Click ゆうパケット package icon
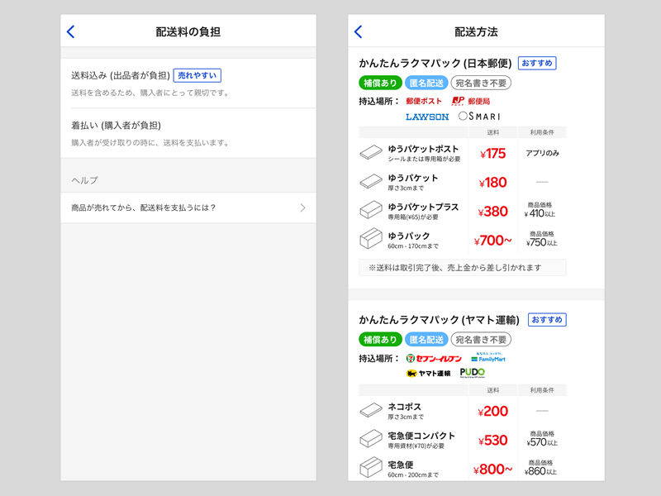The width and height of the screenshot is (661, 496). click(x=370, y=181)
